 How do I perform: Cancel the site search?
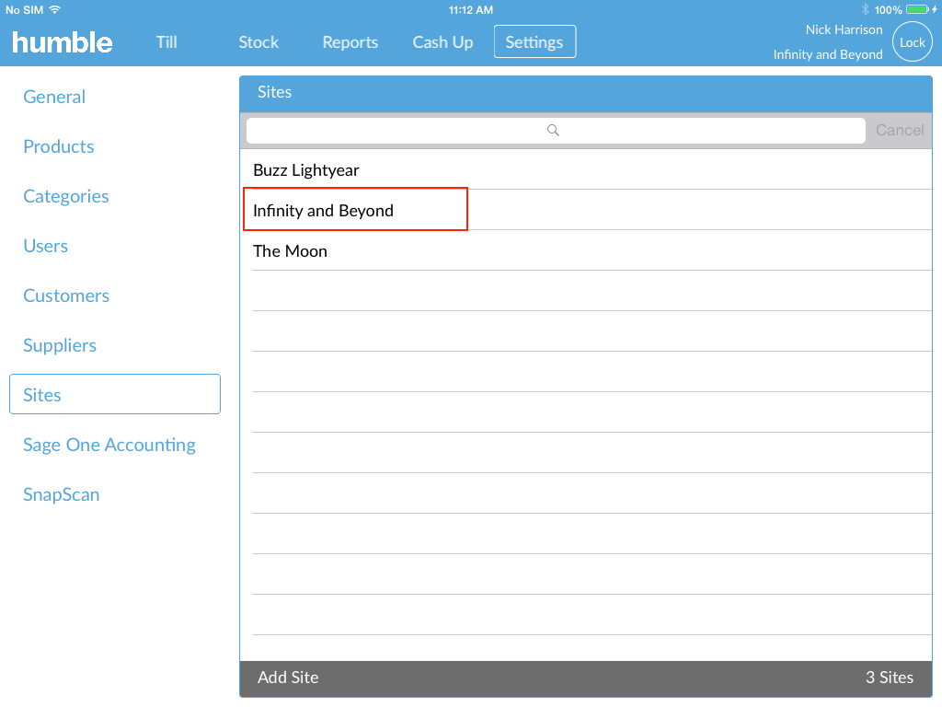pyautogui.click(x=900, y=130)
